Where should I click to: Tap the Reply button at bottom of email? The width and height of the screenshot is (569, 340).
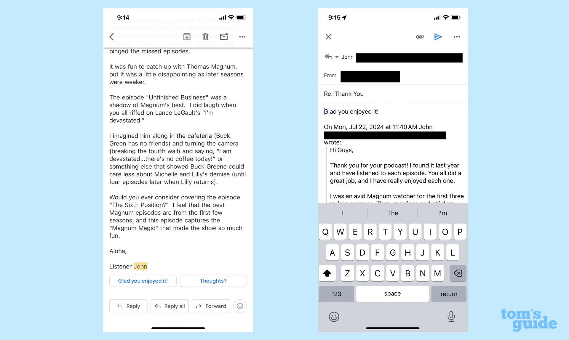coord(129,306)
